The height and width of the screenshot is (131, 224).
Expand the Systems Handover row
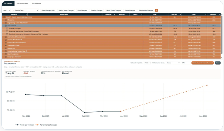pos(6,45)
